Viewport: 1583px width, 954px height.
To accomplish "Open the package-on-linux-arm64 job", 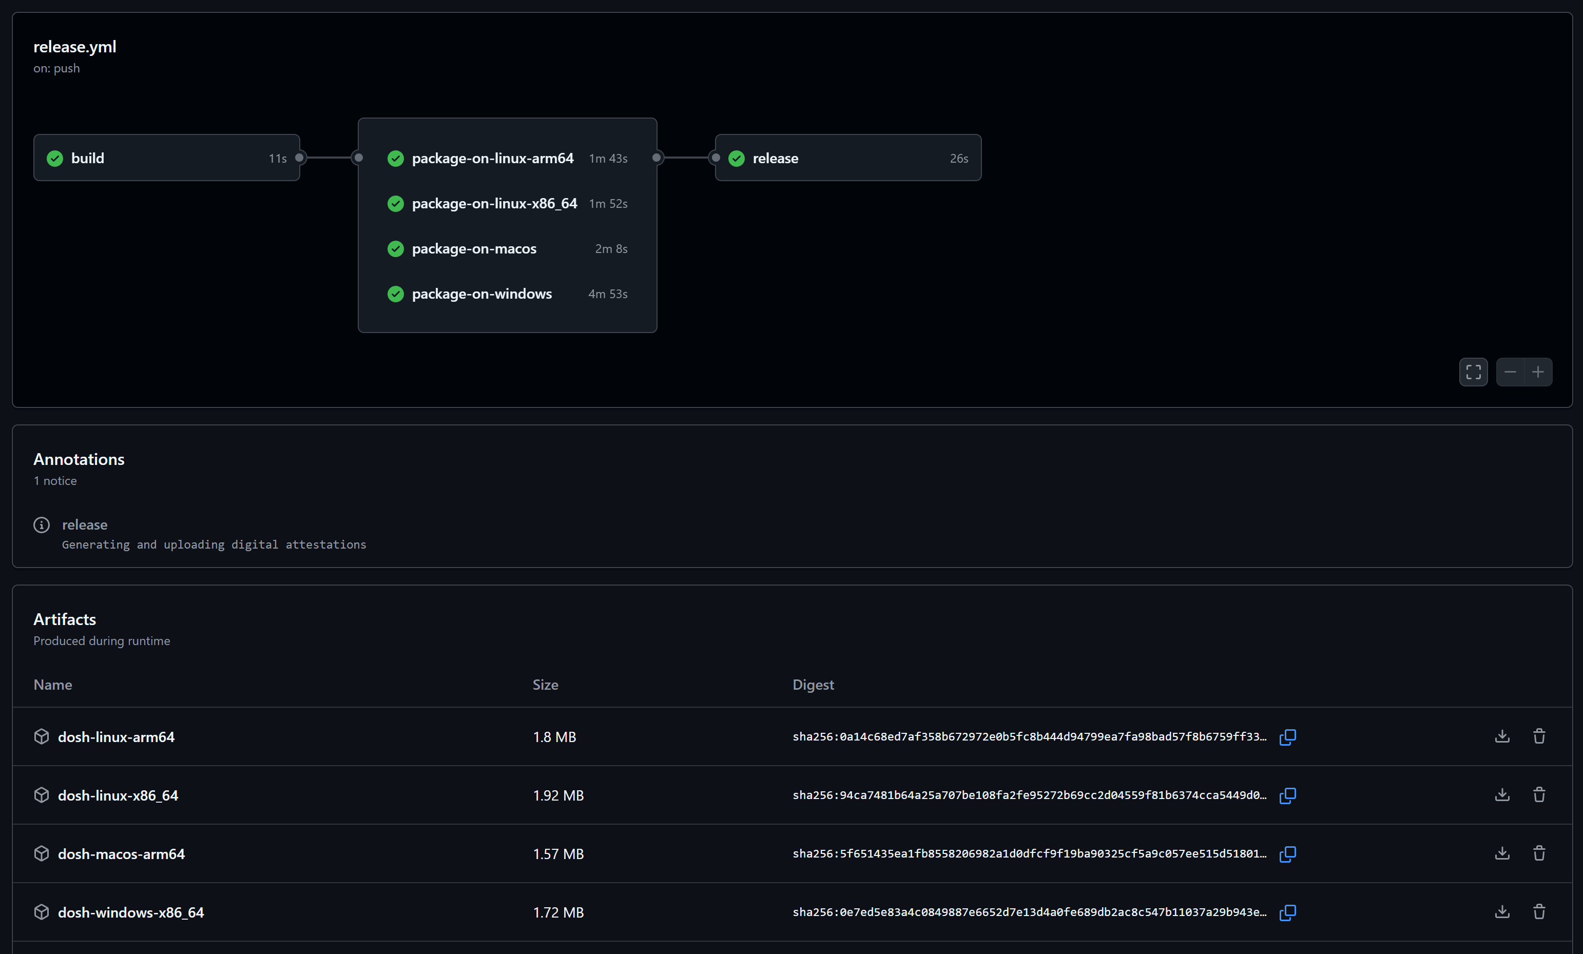I will (492, 158).
